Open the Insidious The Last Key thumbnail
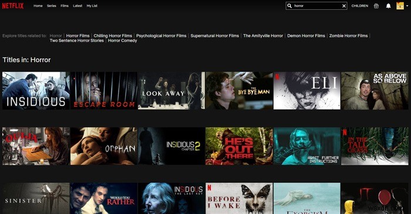Image resolution: width=411 pixels, height=214 pixels. point(171,198)
